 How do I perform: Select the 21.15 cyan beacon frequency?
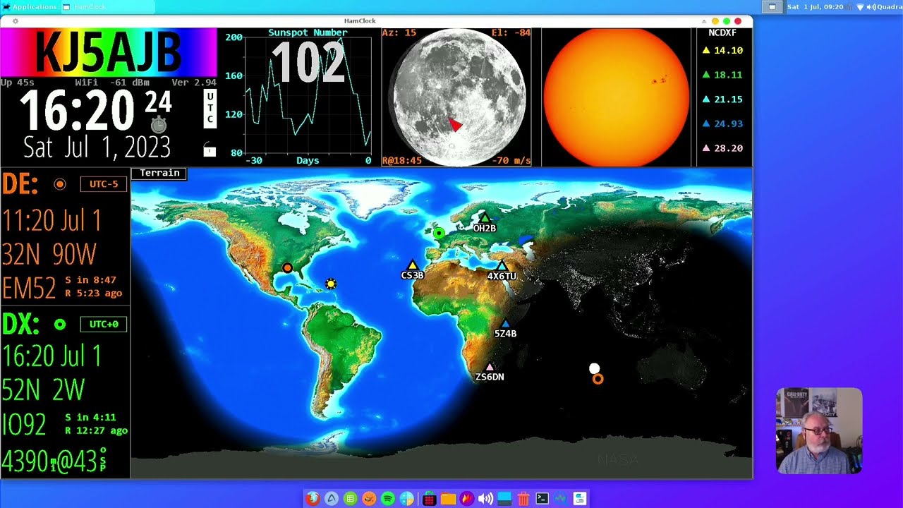coord(721,99)
